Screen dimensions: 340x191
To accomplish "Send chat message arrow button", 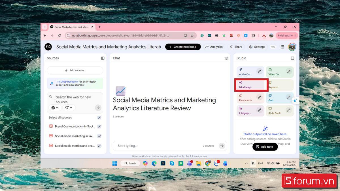I will (222, 146).
